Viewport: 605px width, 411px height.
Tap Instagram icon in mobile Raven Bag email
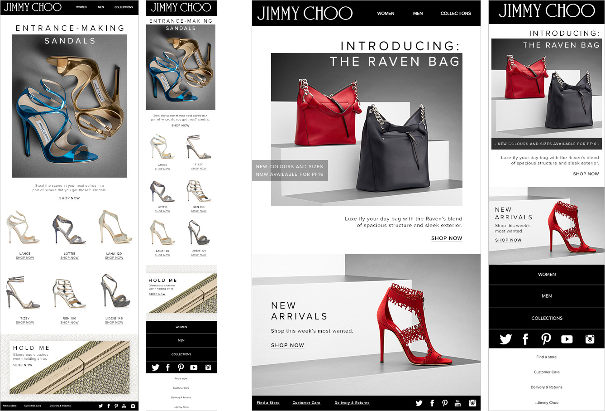pyautogui.click(x=590, y=339)
